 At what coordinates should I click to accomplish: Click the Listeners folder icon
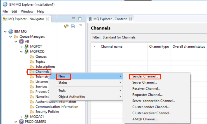click(x=32, y=82)
